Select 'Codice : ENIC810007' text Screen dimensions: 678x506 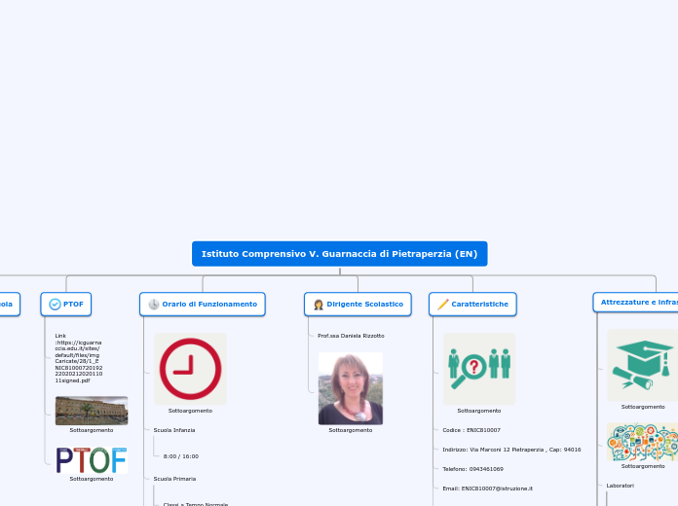coord(471,430)
